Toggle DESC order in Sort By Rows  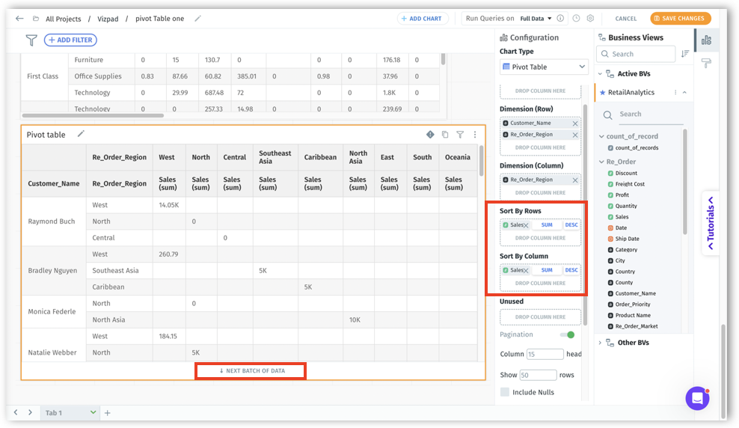[571, 225]
